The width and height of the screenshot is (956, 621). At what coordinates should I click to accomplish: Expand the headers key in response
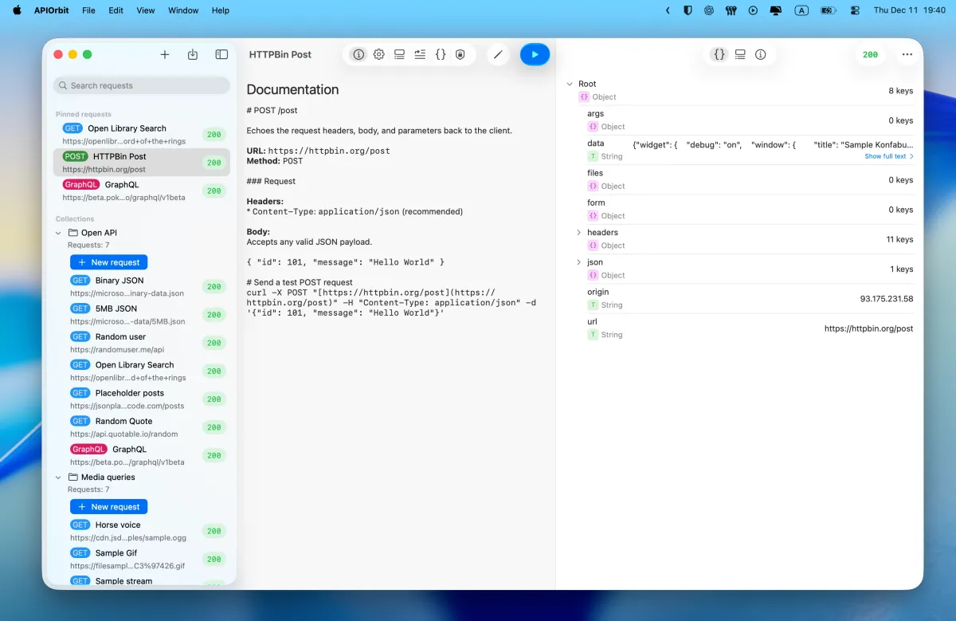point(579,232)
